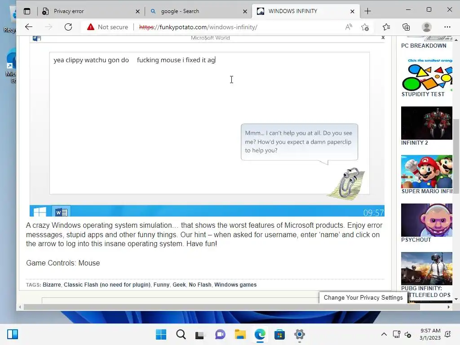Open Edge Settings and more ellipsis
Image resolution: width=460 pixels, height=345 pixels.
point(447,27)
